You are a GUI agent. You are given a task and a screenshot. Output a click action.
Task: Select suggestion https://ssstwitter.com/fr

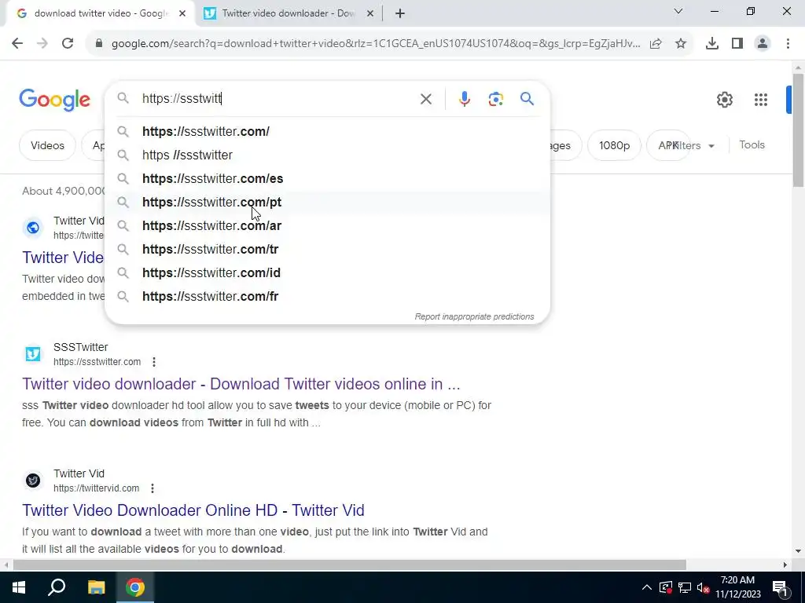[327, 296]
